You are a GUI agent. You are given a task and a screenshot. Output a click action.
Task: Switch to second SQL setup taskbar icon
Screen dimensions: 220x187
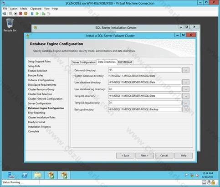click(64, 175)
